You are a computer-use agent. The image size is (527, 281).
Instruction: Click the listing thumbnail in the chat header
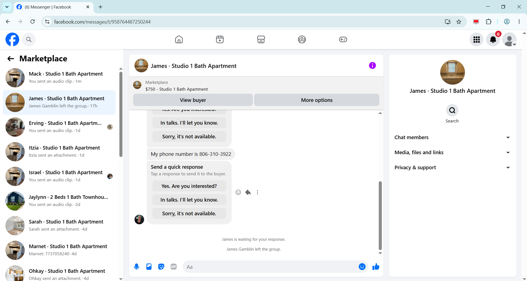click(141, 65)
